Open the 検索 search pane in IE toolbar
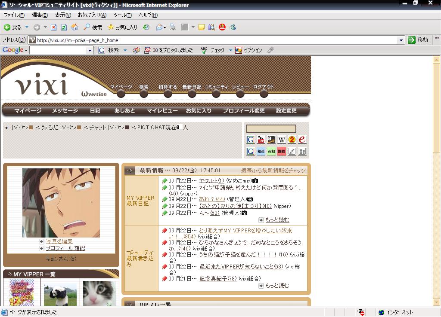441x317 pixels. 93,27
